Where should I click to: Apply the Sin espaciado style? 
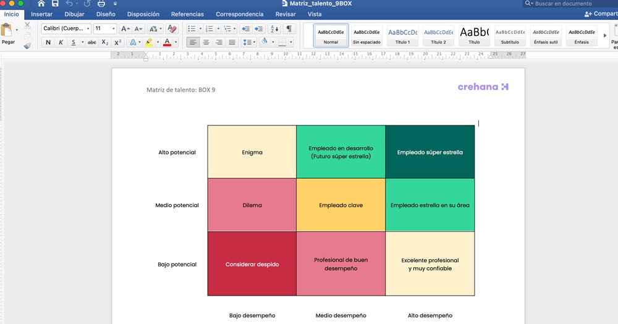[x=366, y=36]
